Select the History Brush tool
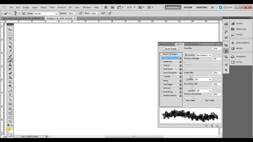This screenshot has height=142, width=253. coord(10,69)
